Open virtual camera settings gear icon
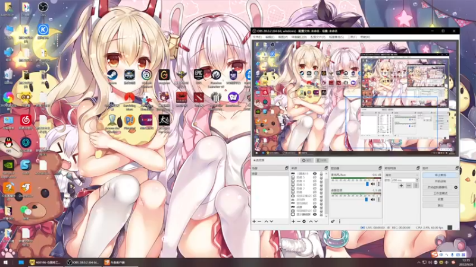The width and height of the screenshot is (476, 267). pyautogui.click(x=456, y=187)
